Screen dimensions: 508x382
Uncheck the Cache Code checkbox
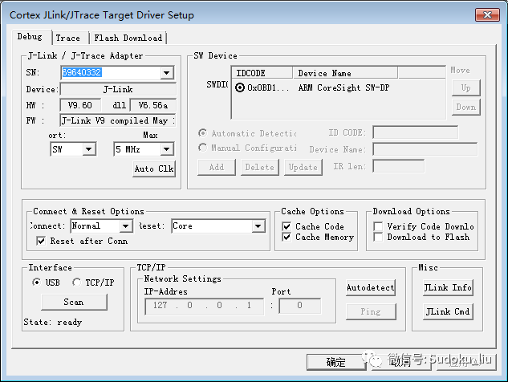click(287, 226)
